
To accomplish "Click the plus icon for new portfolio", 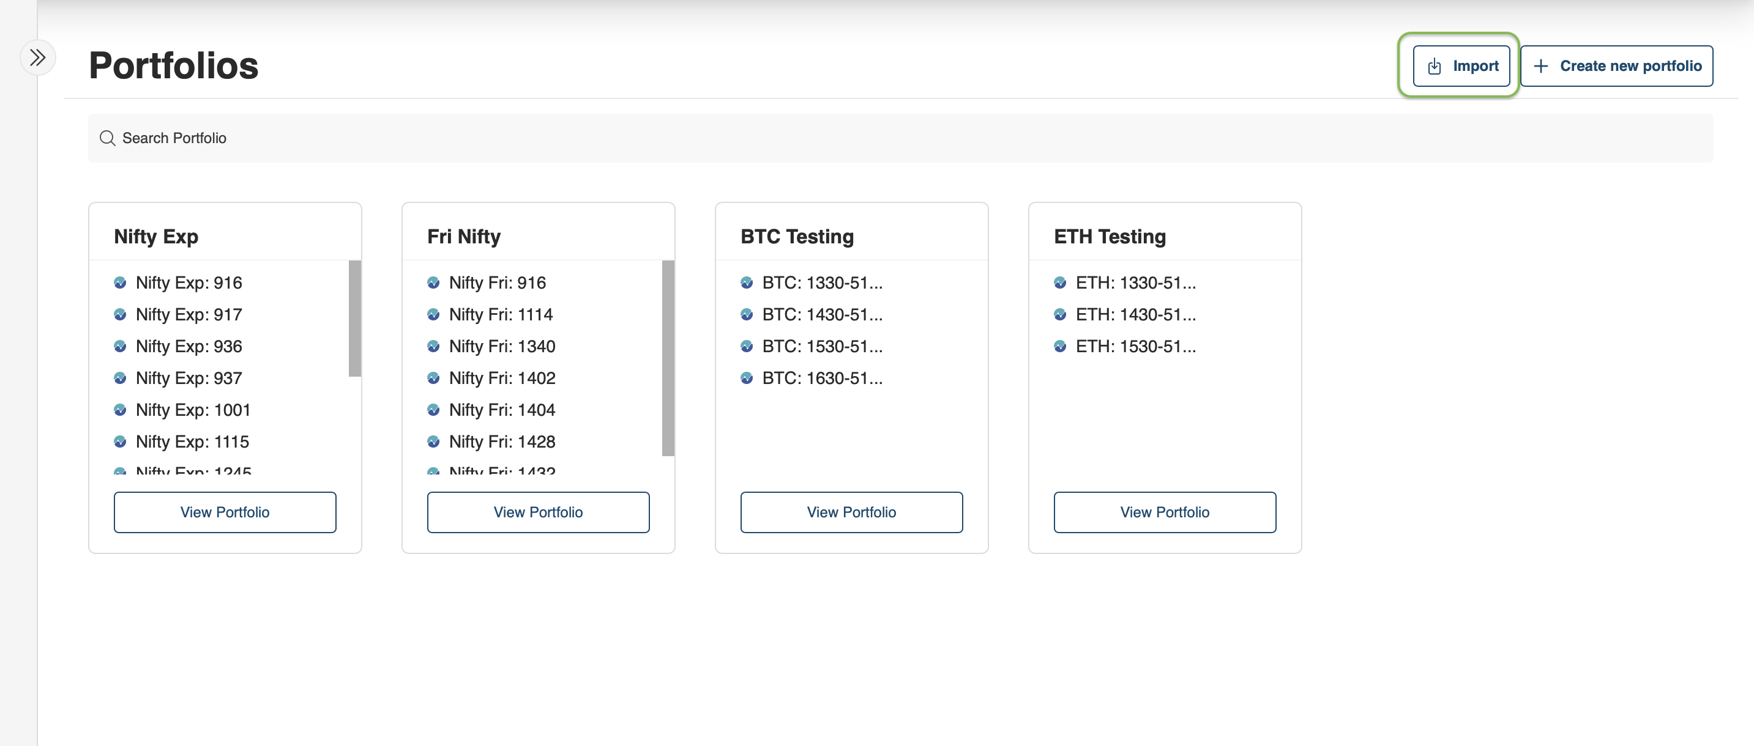I will (x=1541, y=66).
